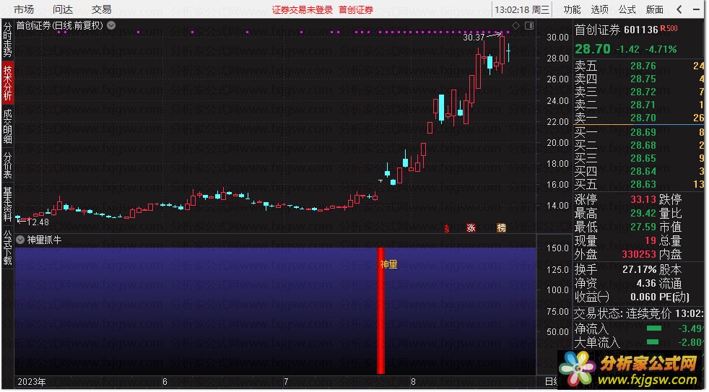
Task: Click the R500 tag next to 601136
Action: (x=669, y=28)
